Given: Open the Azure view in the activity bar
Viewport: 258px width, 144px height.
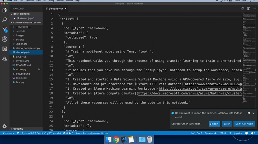Looking at the screenshot, I should [5, 59].
